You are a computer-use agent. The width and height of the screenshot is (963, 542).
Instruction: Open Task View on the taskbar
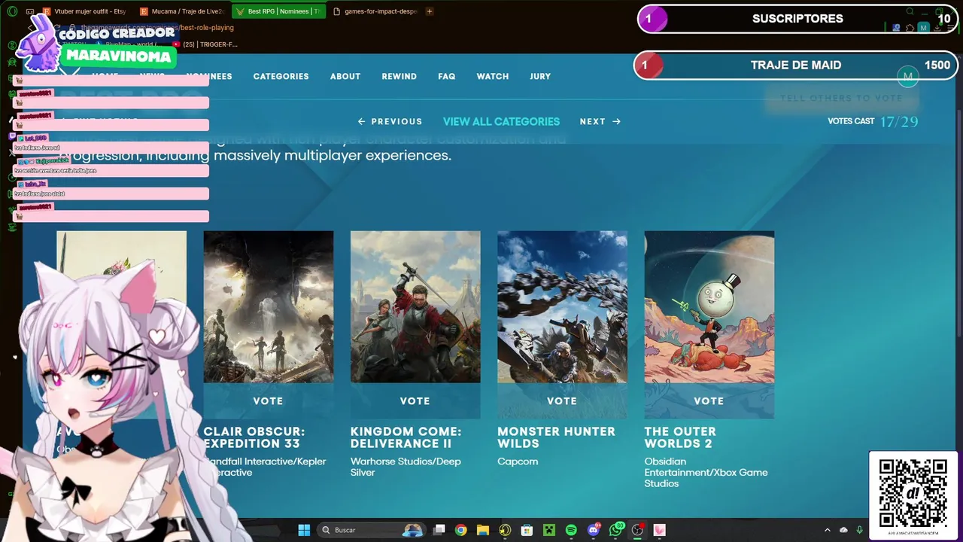439,530
